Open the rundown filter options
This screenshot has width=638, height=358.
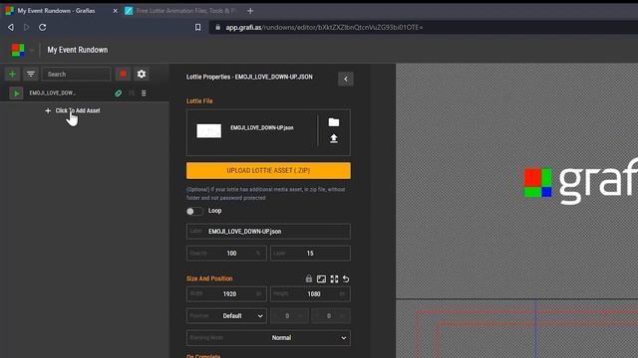coord(31,74)
